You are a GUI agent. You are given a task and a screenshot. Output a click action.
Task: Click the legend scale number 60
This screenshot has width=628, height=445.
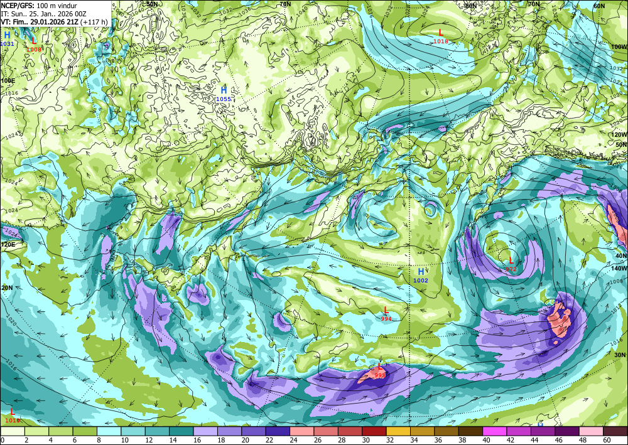coord(607,440)
